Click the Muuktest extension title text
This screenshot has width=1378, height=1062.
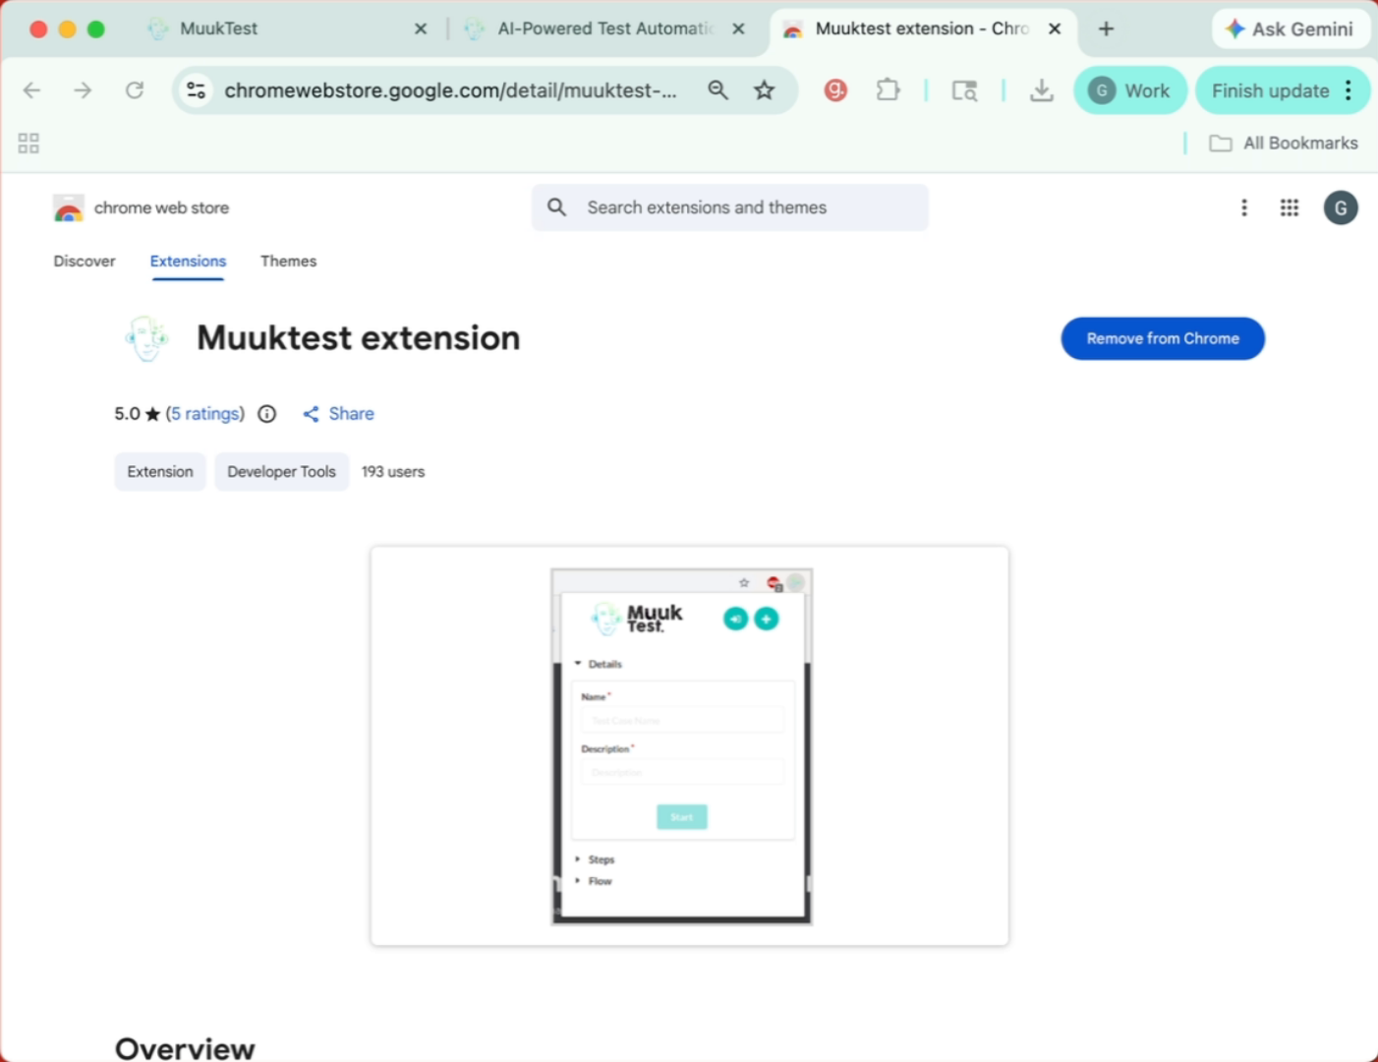pyautogui.click(x=359, y=338)
